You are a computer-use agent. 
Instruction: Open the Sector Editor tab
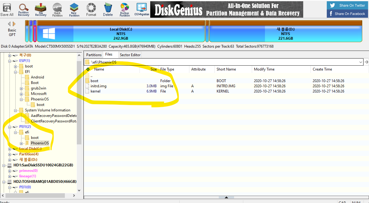(130, 55)
